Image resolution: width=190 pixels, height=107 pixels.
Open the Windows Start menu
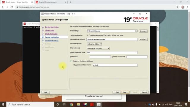click(x=3, y=104)
